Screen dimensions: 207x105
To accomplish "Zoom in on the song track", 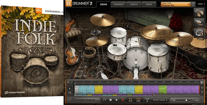I will coord(202,88).
